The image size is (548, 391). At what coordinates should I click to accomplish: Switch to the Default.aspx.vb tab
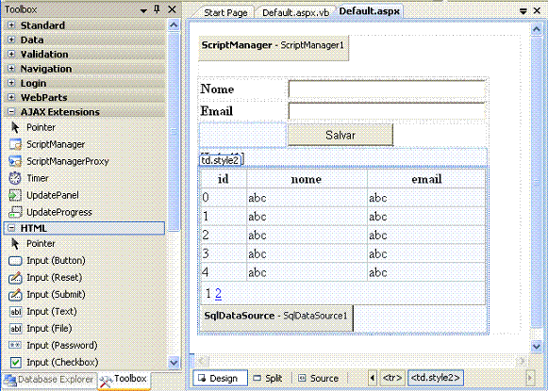[295, 12]
